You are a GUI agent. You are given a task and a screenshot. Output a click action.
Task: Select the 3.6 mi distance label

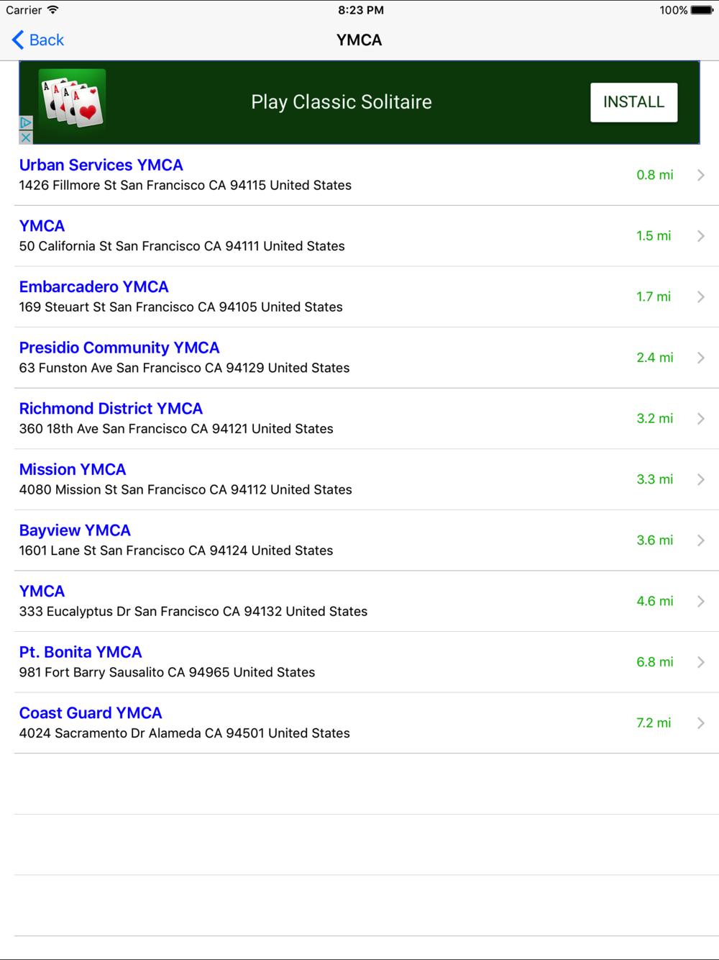654,540
